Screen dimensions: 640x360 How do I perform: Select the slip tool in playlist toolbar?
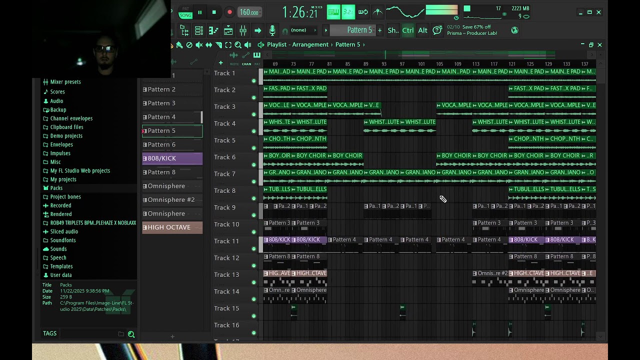click(209, 45)
